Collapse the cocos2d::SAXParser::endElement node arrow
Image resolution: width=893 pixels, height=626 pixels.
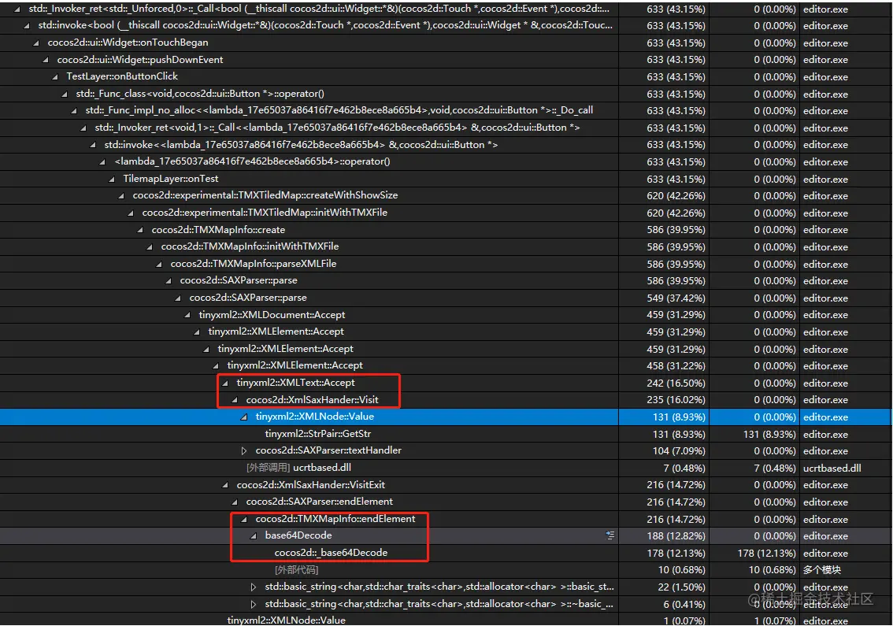[235, 502]
